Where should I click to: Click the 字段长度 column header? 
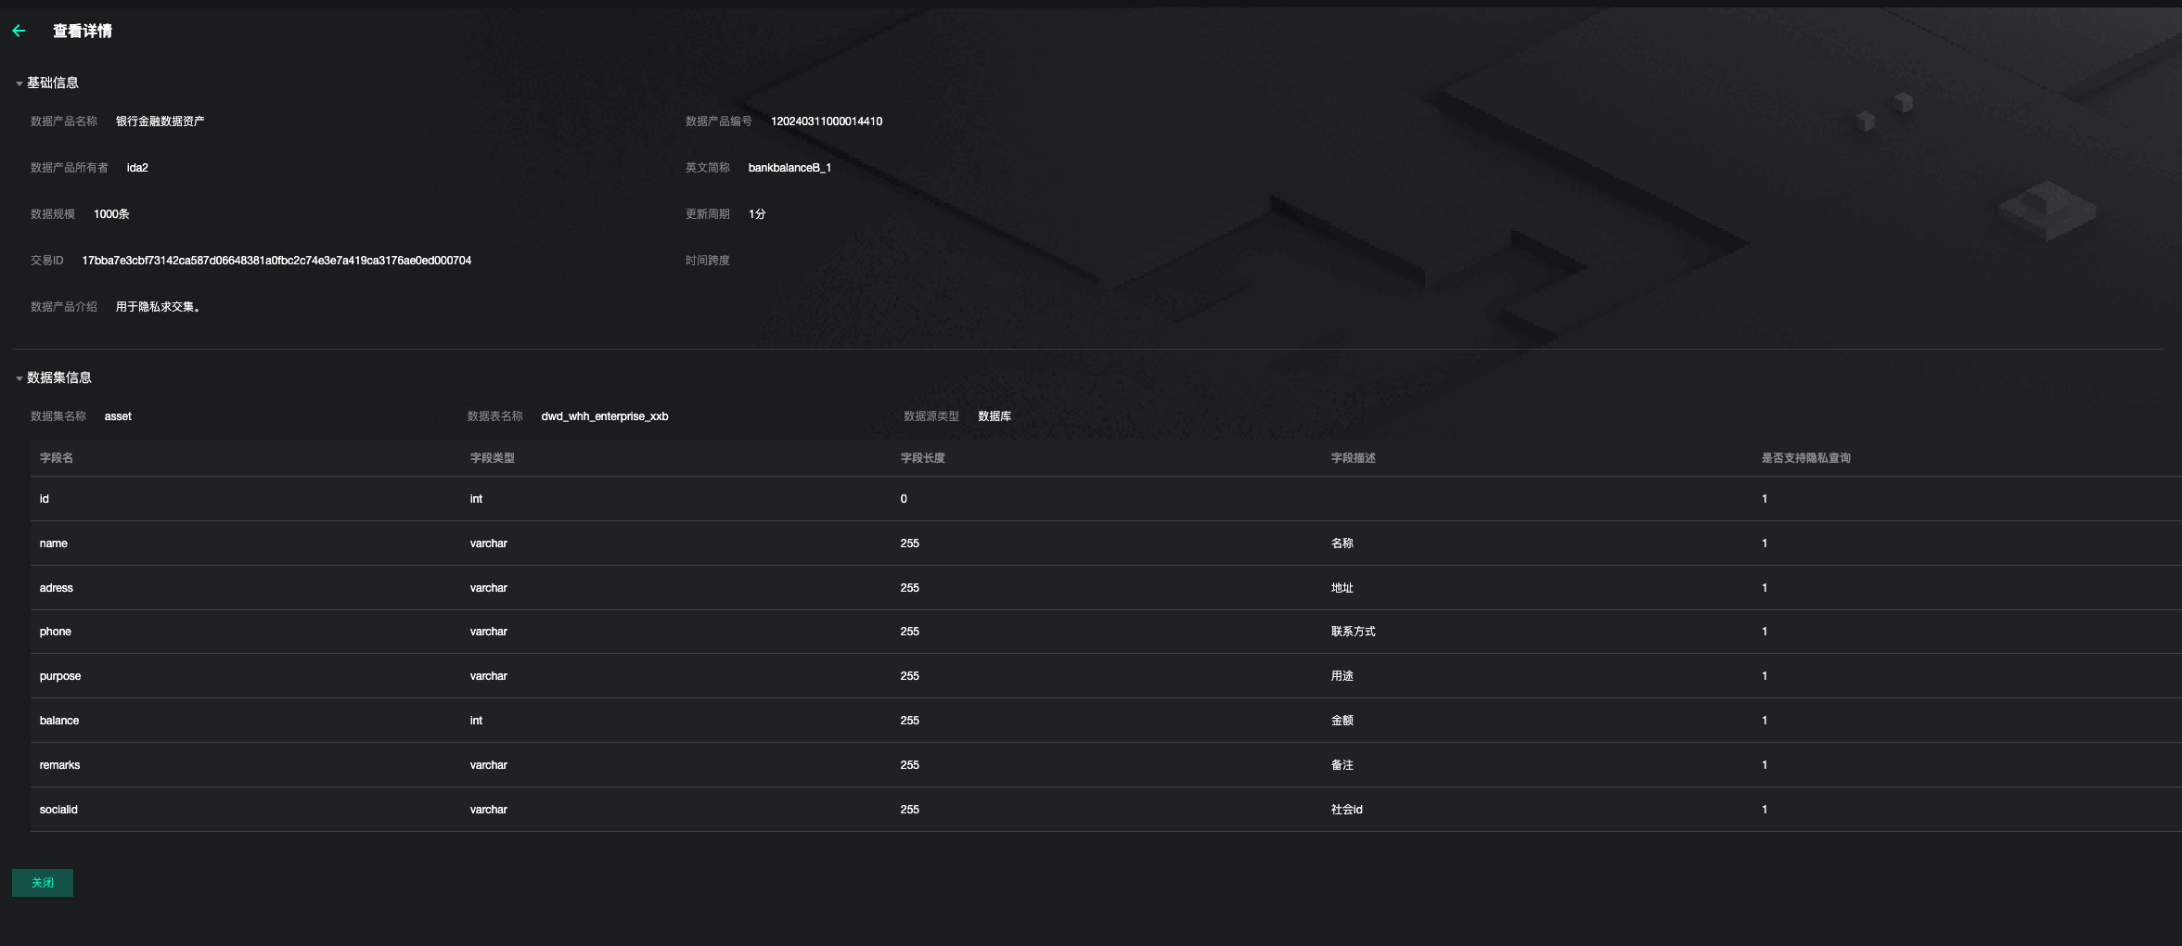pyautogui.click(x=922, y=458)
